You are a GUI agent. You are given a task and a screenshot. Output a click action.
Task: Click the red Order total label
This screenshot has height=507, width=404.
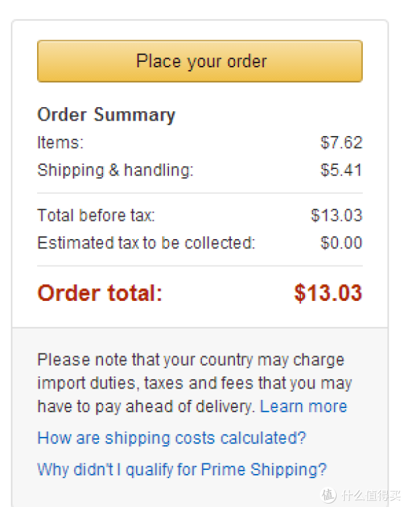coord(100,294)
